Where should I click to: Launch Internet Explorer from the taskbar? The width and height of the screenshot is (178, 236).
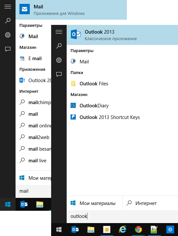(123, 230)
